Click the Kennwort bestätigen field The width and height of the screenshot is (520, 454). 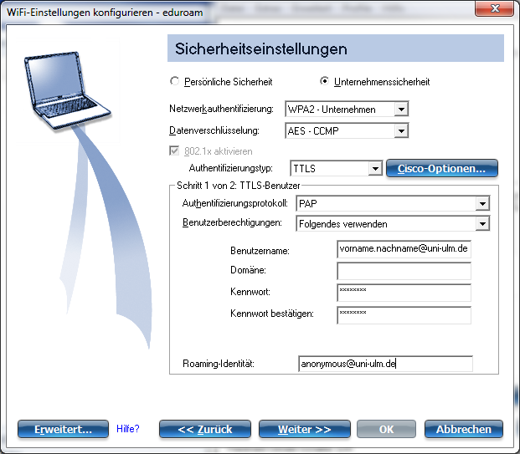pos(403,314)
